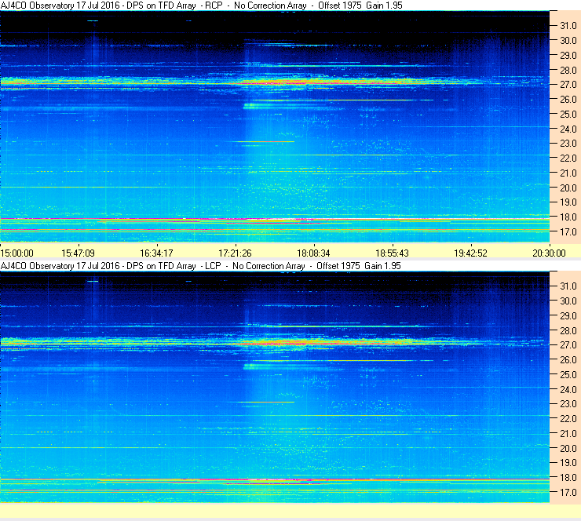Click the 18:55:43 time axis label
Viewport: 581px width, 521px height.
392,253
